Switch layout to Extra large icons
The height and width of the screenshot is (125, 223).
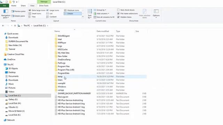(37, 10)
